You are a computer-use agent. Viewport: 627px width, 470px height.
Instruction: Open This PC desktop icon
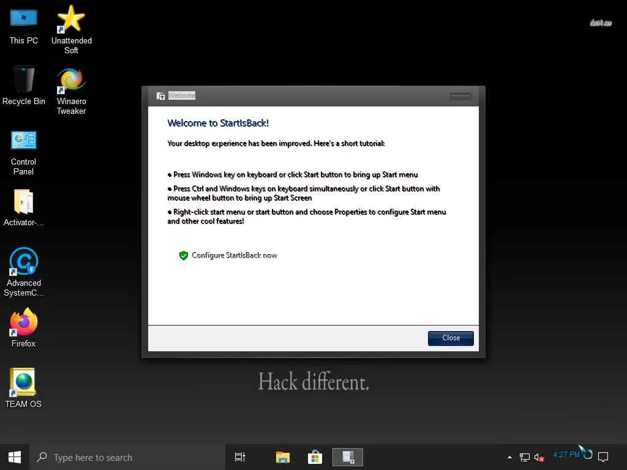point(24,26)
